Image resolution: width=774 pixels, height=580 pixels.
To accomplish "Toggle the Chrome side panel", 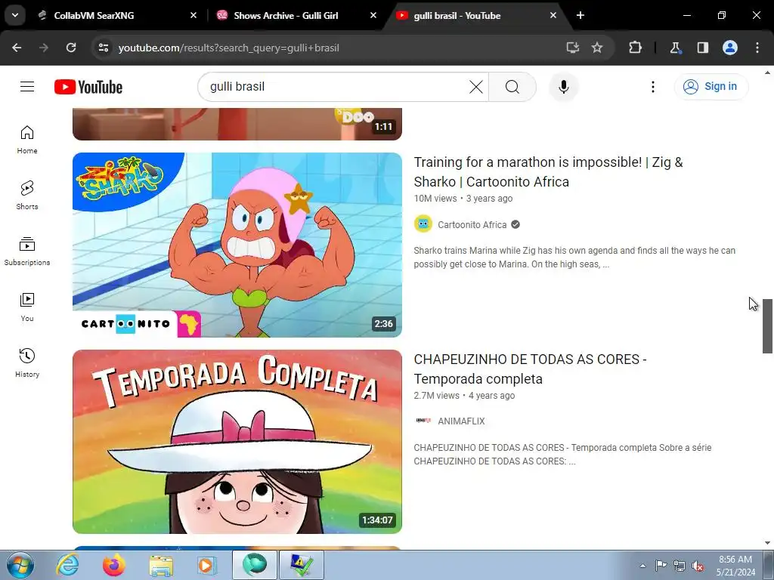I will click(703, 48).
